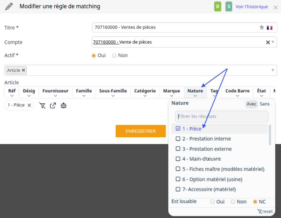Viewport: 281px width, 218px height.
Task: Expand the Compte dropdown arrow
Action: pos(273,42)
